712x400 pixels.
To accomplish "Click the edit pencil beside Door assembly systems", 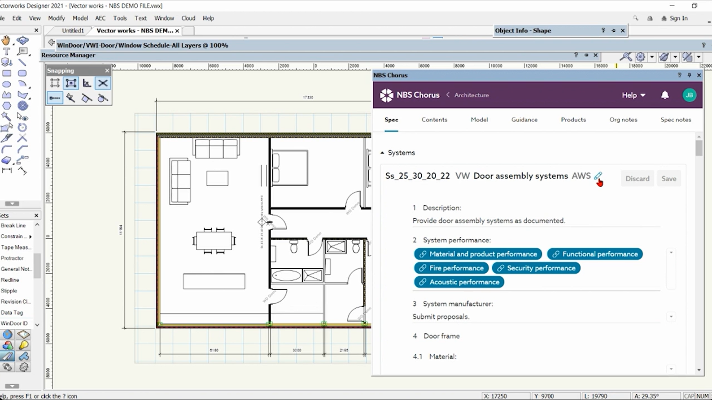I will pyautogui.click(x=598, y=176).
